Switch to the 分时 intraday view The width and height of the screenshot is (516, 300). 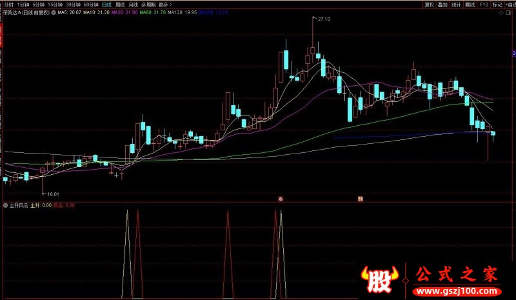coord(8,5)
